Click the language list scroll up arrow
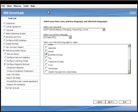Image resolution: width=138 pixels, height=112 pixels. [x=129, y=46]
